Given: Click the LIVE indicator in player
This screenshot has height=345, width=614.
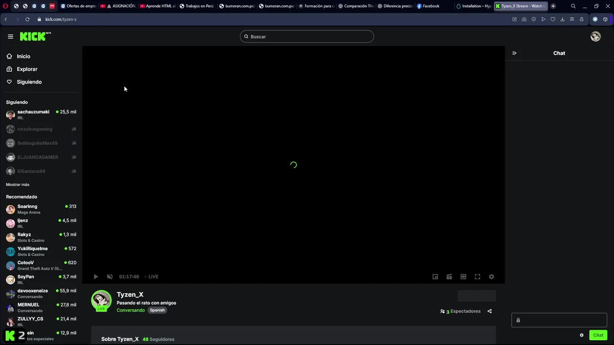Looking at the screenshot, I should [152, 276].
